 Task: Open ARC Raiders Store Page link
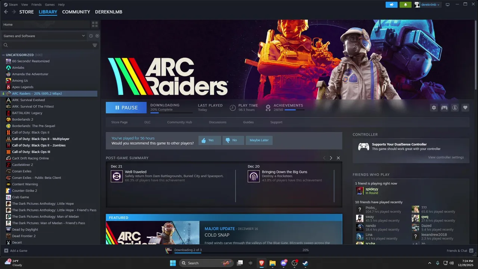119,122
